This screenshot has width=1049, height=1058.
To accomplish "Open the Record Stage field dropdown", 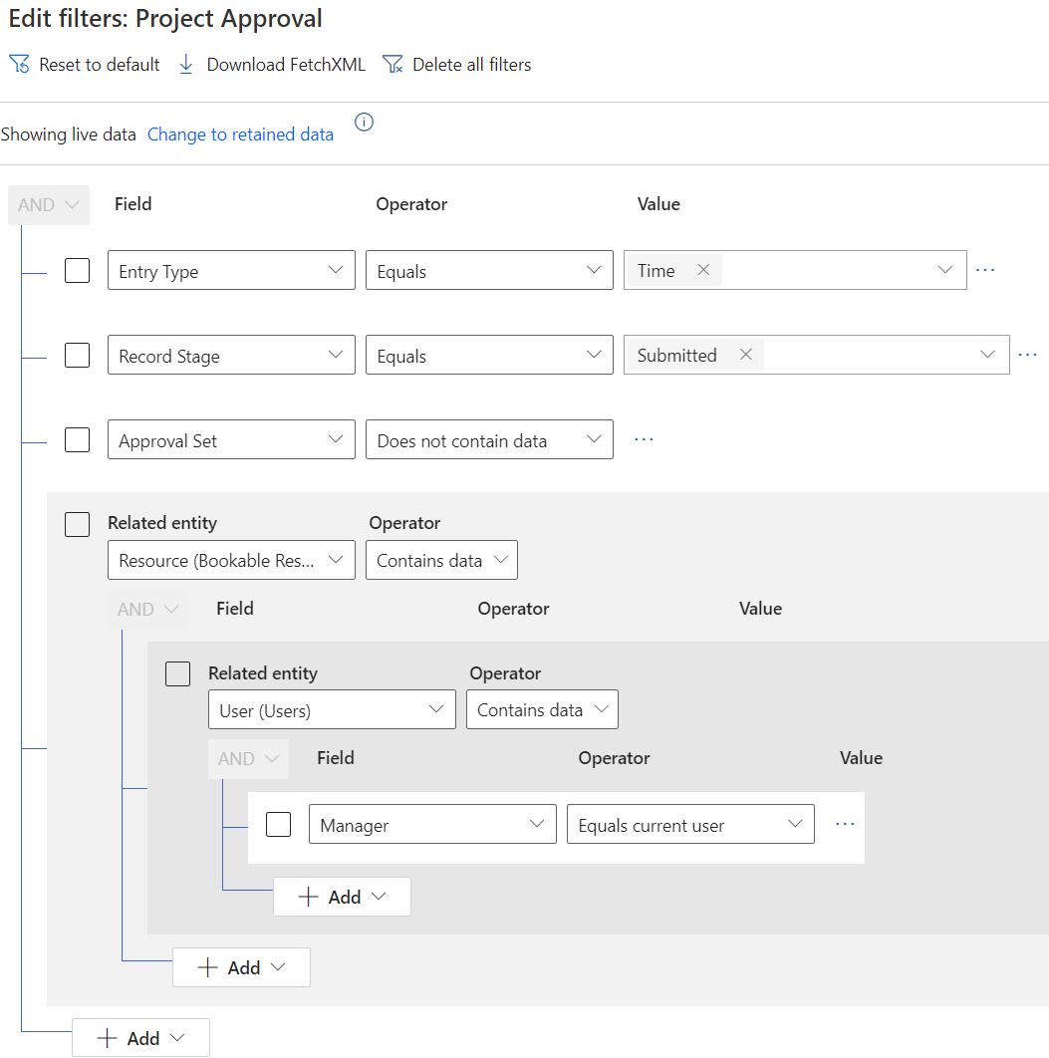I will pyautogui.click(x=231, y=355).
